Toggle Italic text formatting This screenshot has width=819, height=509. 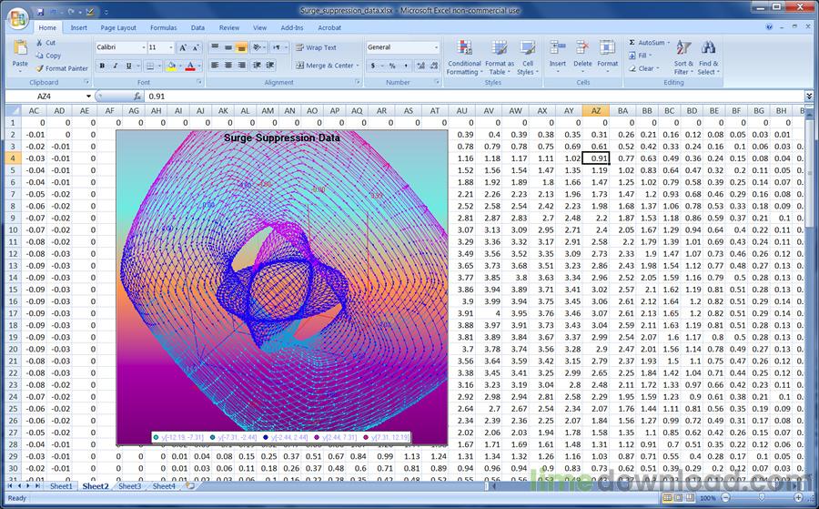pyautogui.click(x=116, y=66)
